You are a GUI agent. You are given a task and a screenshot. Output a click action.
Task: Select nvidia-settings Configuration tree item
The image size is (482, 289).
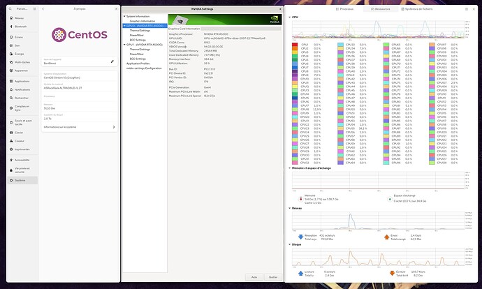(x=144, y=68)
